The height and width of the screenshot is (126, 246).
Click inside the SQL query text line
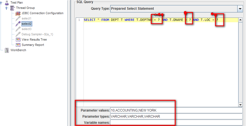click(125, 20)
